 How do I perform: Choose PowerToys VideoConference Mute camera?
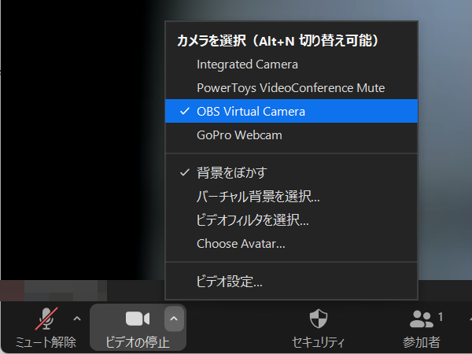click(291, 88)
